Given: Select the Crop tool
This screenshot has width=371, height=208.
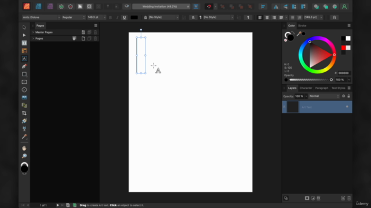Looking at the screenshot, I should 24,113.
